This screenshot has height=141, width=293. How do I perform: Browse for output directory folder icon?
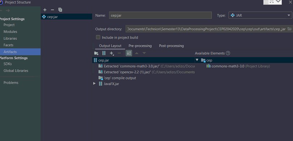click(289, 29)
